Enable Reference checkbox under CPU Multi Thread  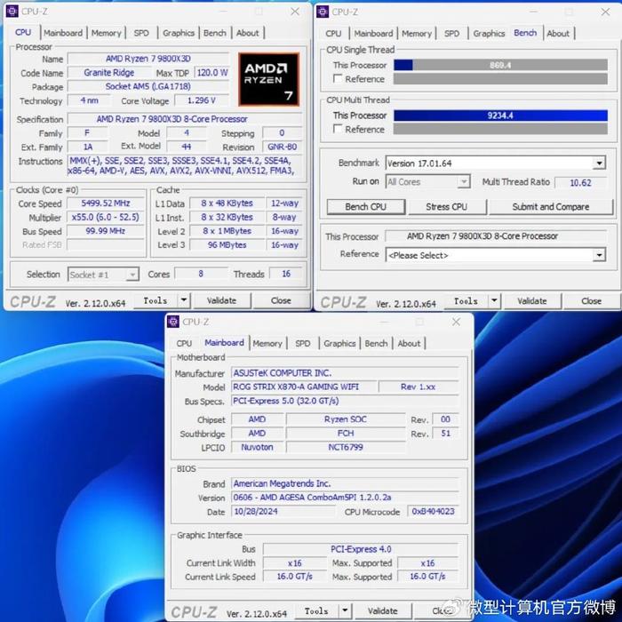click(x=338, y=129)
